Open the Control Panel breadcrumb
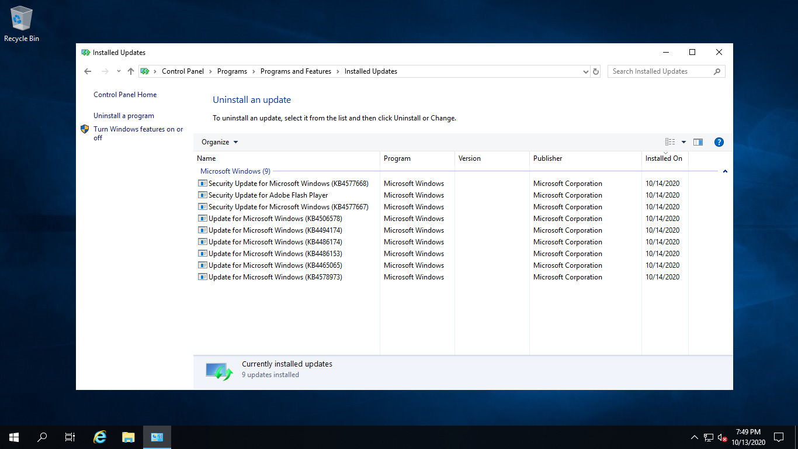This screenshot has height=449, width=798. pos(183,71)
